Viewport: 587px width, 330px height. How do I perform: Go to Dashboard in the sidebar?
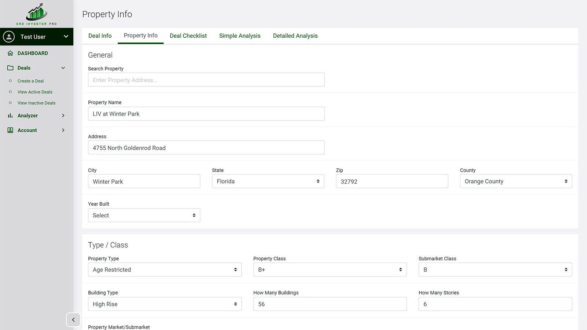point(33,53)
